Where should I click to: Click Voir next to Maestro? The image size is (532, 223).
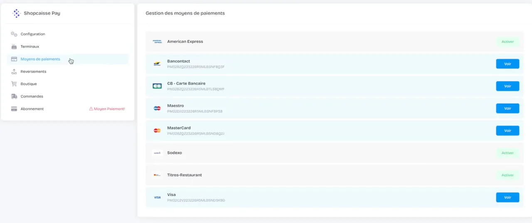(x=507, y=108)
